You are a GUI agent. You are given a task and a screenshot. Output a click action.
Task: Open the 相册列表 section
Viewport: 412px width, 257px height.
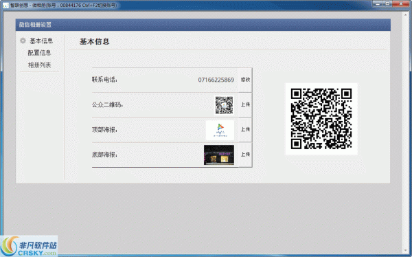pyautogui.click(x=39, y=65)
